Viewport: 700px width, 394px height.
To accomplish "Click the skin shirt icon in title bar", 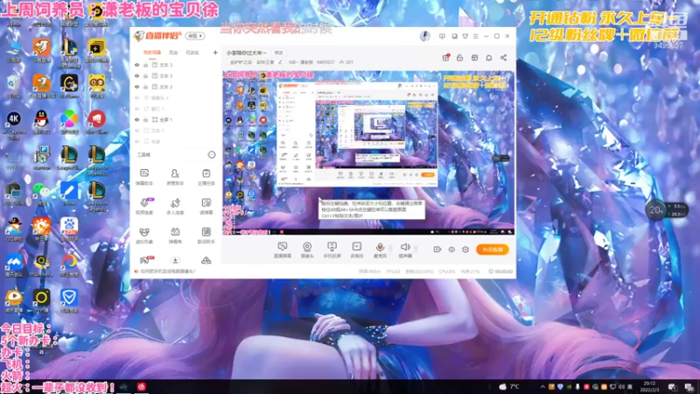I will pos(465,36).
